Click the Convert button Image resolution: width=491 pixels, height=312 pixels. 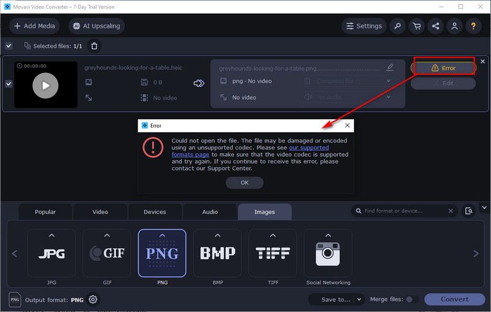[x=454, y=300]
